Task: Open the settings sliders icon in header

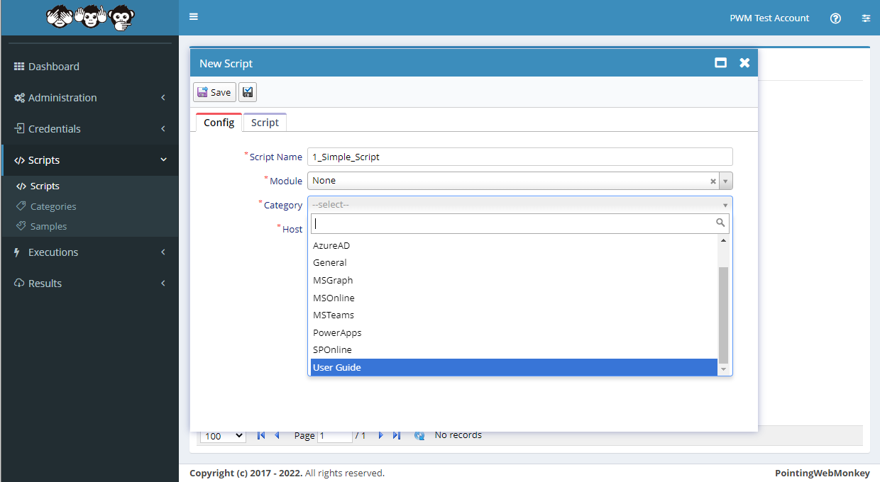Action: [x=866, y=18]
